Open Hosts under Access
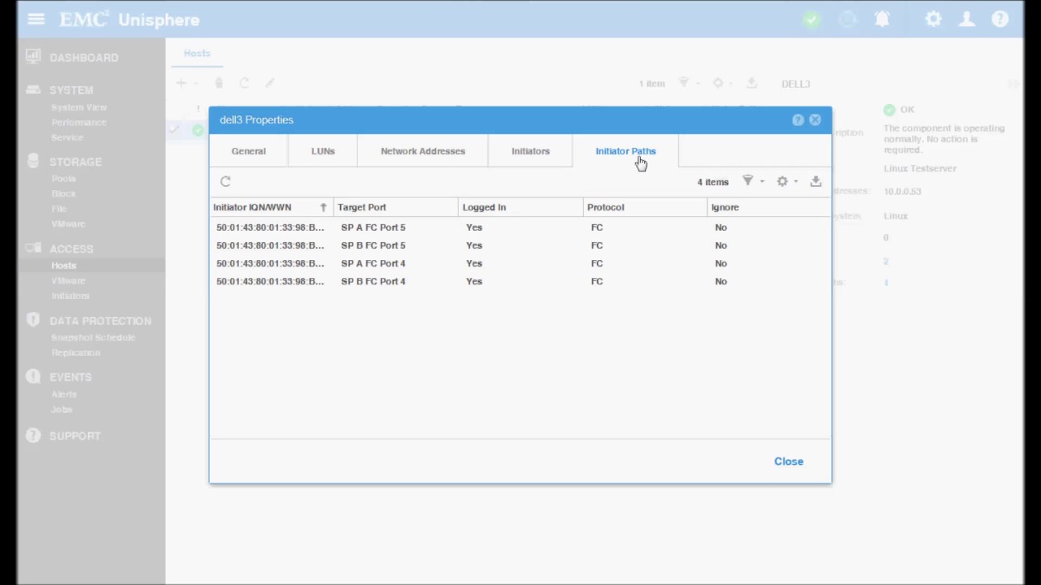The width and height of the screenshot is (1041, 585). click(63, 266)
